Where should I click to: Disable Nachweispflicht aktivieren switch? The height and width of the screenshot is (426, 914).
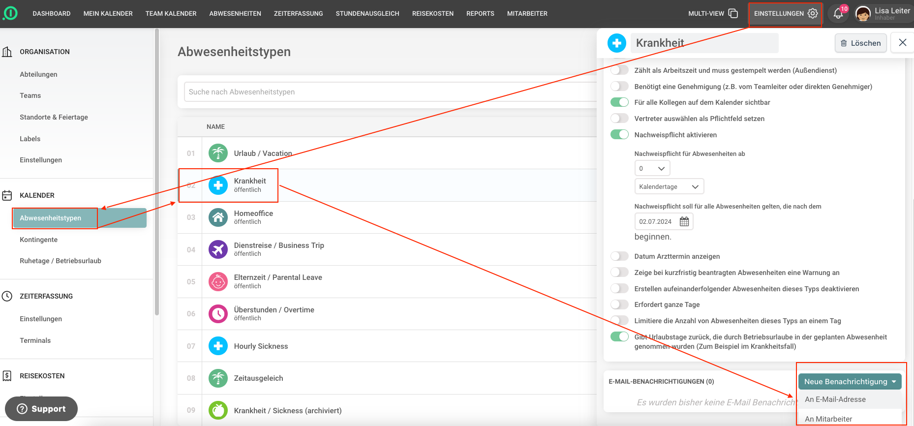click(620, 135)
